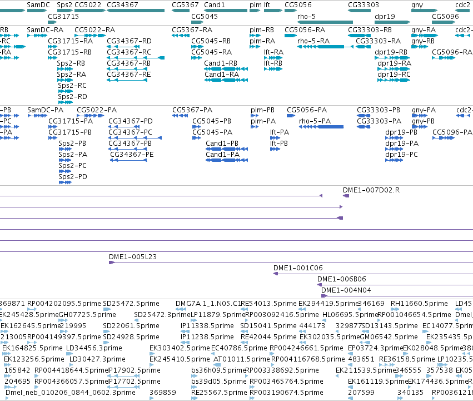473x401 pixels.
Task: Click EST HL06695.5prime
Action: pyautogui.click(x=350, y=315)
